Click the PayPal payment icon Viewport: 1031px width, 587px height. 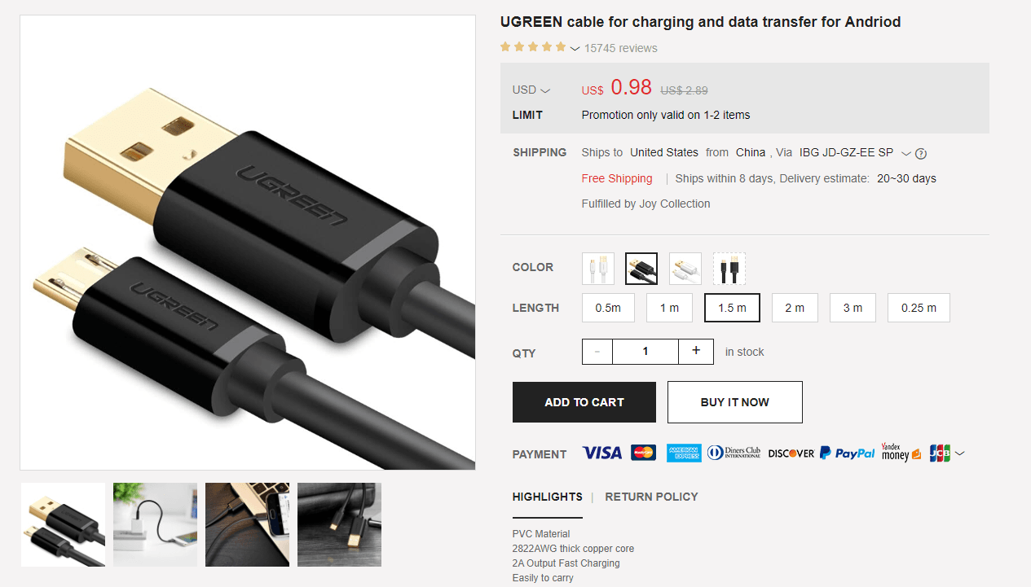[847, 453]
